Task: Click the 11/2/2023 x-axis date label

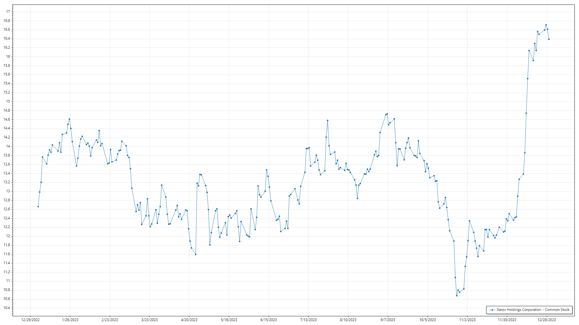Action: point(467,320)
